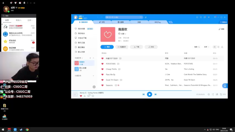Click the 下载 download button under the playlist header

(x=136, y=47)
